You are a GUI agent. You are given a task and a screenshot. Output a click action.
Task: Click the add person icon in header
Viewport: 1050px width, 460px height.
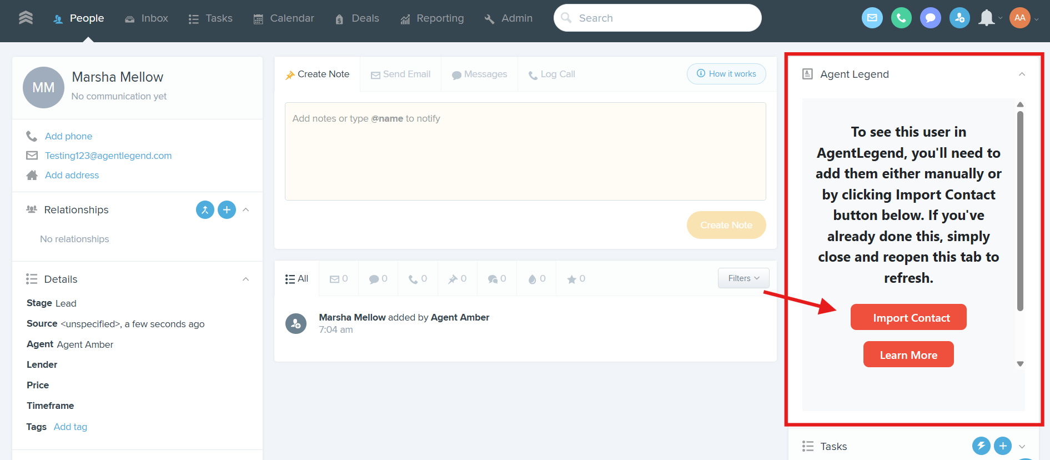(959, 18)
